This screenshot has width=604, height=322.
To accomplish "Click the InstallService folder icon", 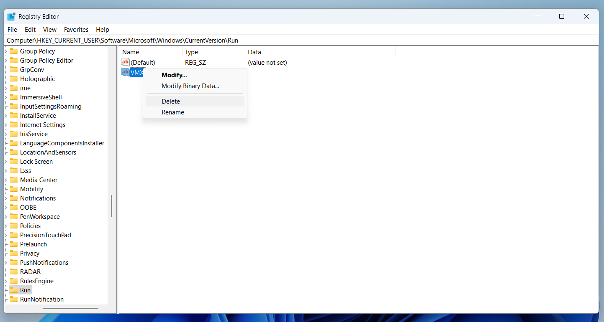I will click(x=14, y=116).
